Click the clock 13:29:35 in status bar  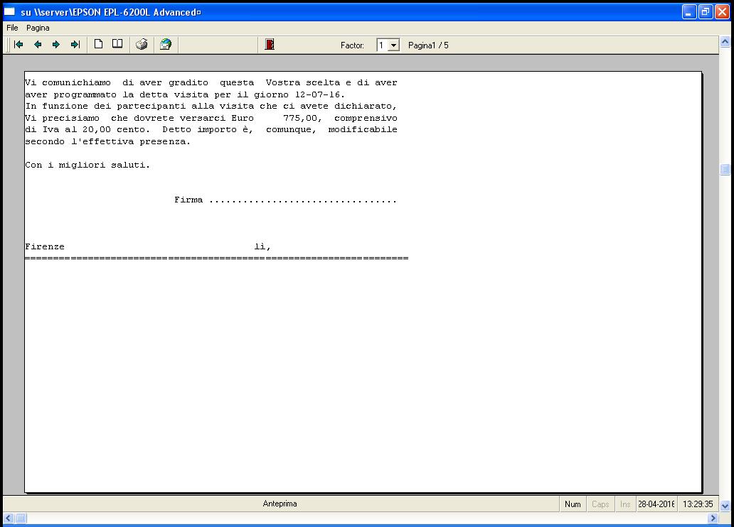point(698,504)
